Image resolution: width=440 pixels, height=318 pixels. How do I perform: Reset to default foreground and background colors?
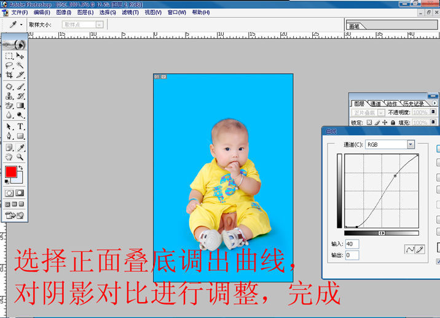point(7,182)
